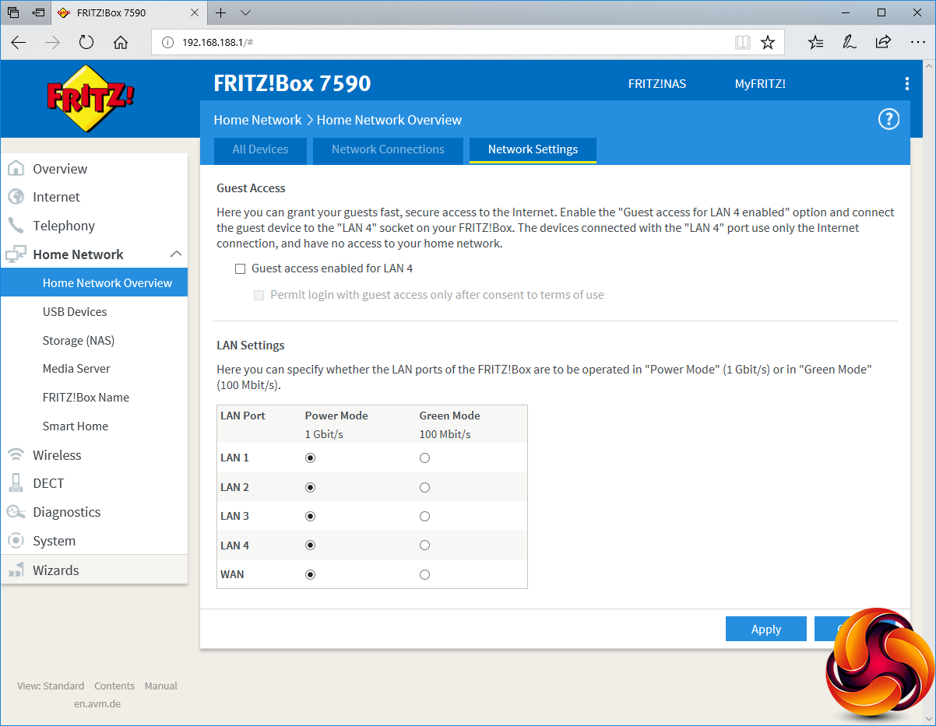The image size is (936, 726).
Task: Select Power Mode for LAN 3
Action: 311,516
